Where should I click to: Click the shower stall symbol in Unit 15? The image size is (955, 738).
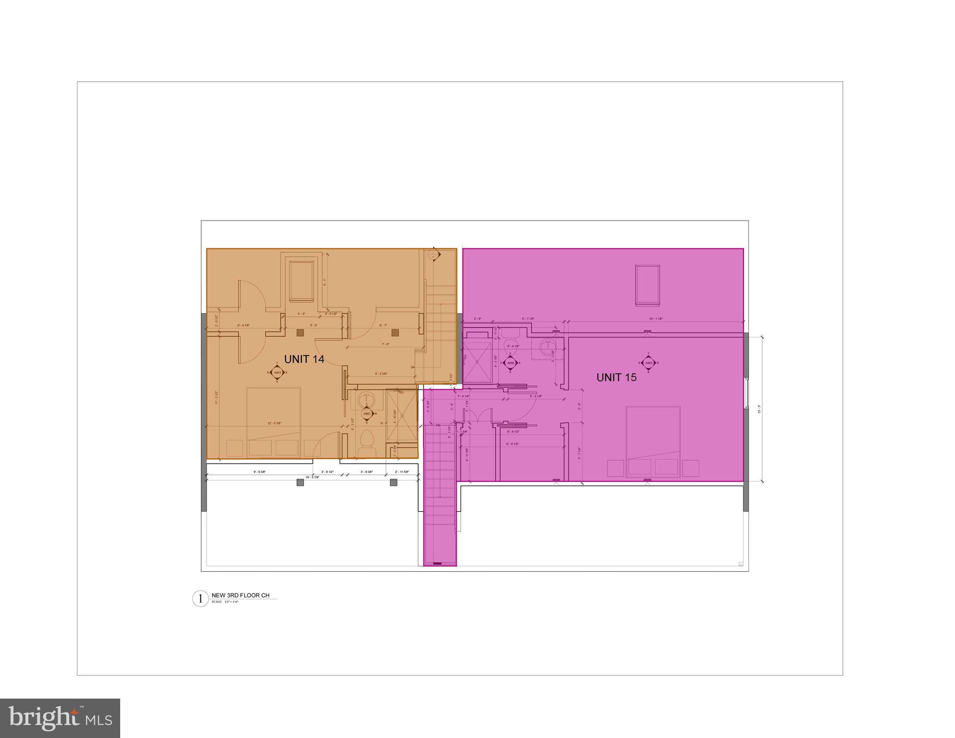(x=477, y=362)
